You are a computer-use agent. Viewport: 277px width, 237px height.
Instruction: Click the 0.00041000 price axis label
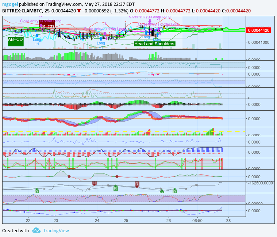pyautogui.click(x=259, y=42)
